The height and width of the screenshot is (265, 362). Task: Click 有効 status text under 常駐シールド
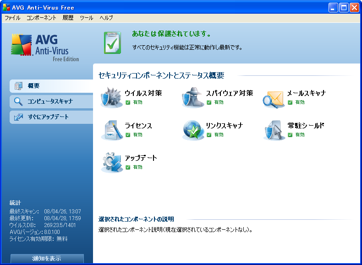[300, 135]
